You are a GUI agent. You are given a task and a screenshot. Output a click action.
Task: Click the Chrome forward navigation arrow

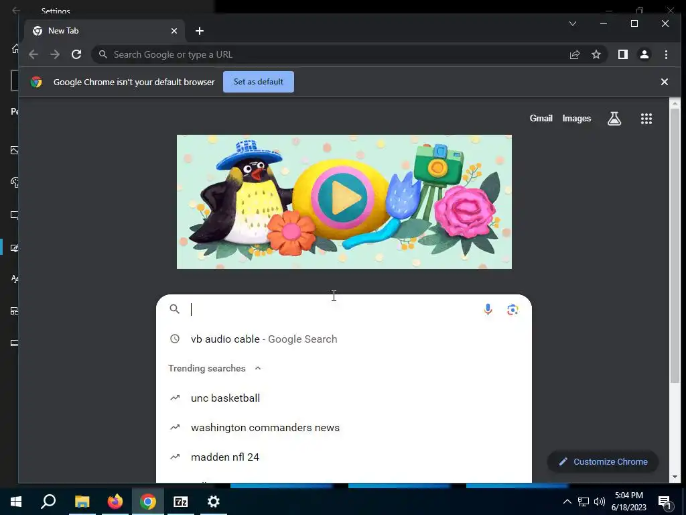[x=55, y=54]
